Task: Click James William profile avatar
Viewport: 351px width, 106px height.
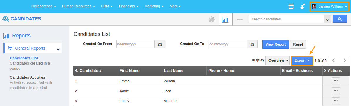Action: click(314, 6)
